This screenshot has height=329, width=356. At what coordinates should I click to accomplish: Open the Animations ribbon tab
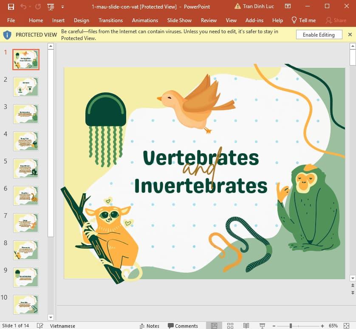tap(145, 20)
